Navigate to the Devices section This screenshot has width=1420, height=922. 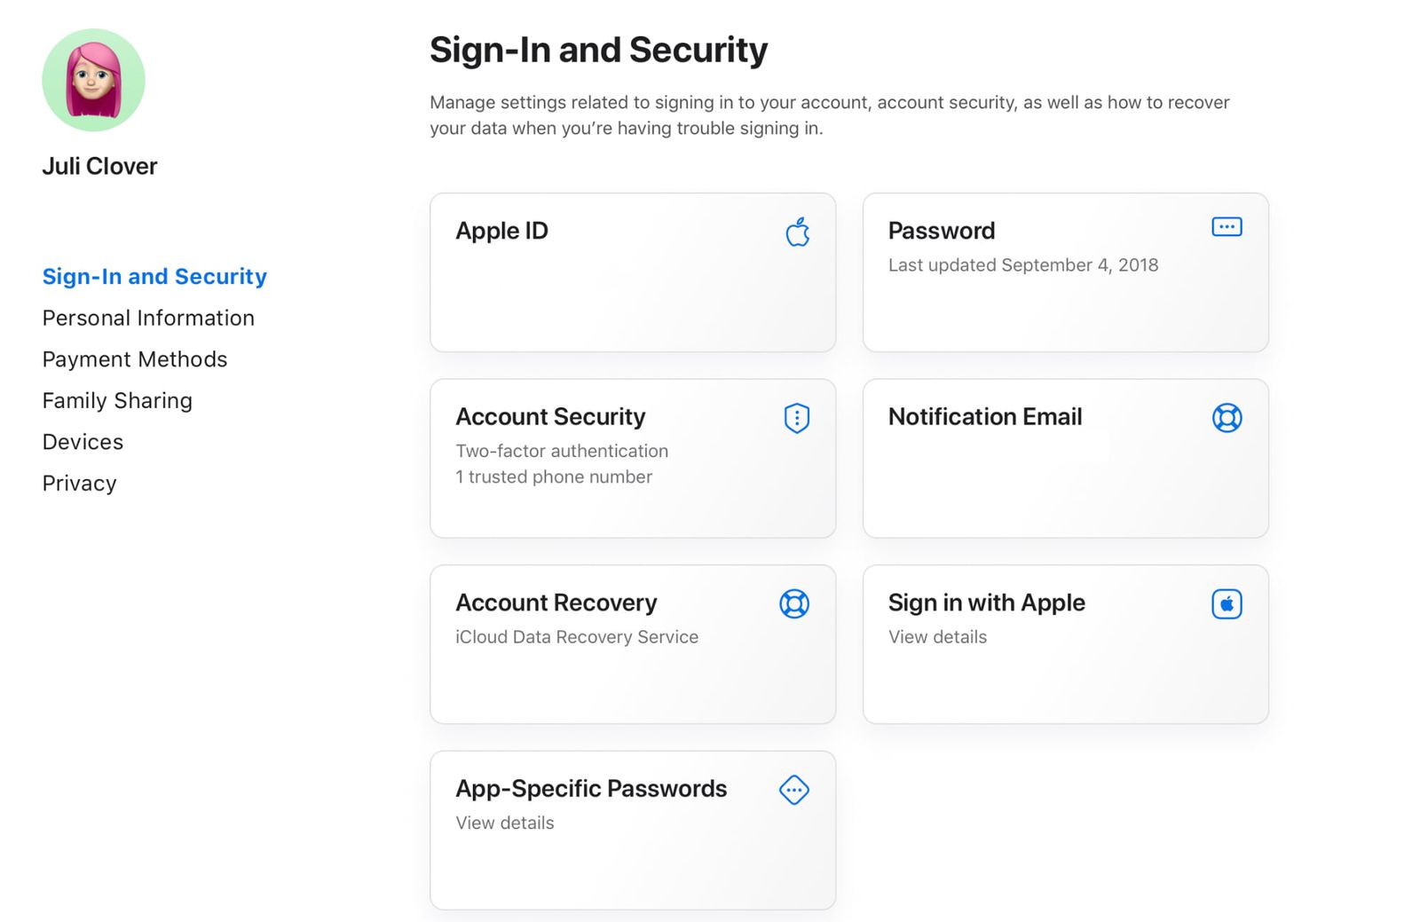tap(83, 441)
